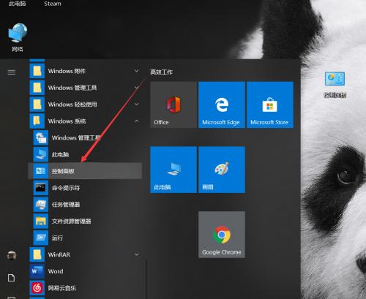
Task: Click the folder icon beside Windows 管理工具 group
Action: (x=37, y=88)
